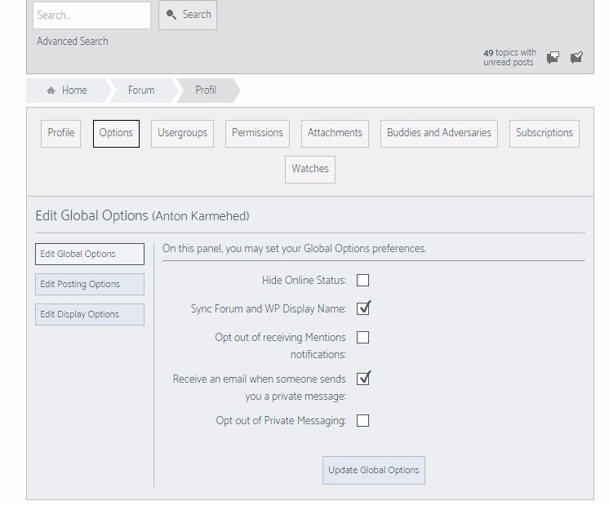Go to the Permissions tab
This screenshot has width=609, height=505.
[257, 133]
